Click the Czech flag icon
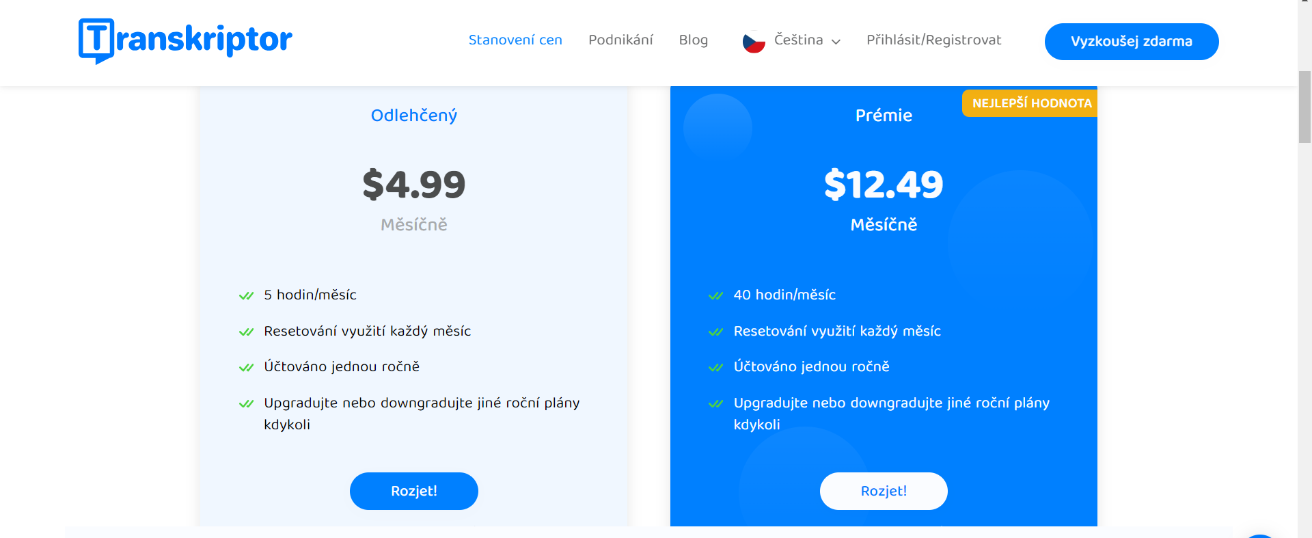Screen dimensions: 1312x538 coord(754,42)
